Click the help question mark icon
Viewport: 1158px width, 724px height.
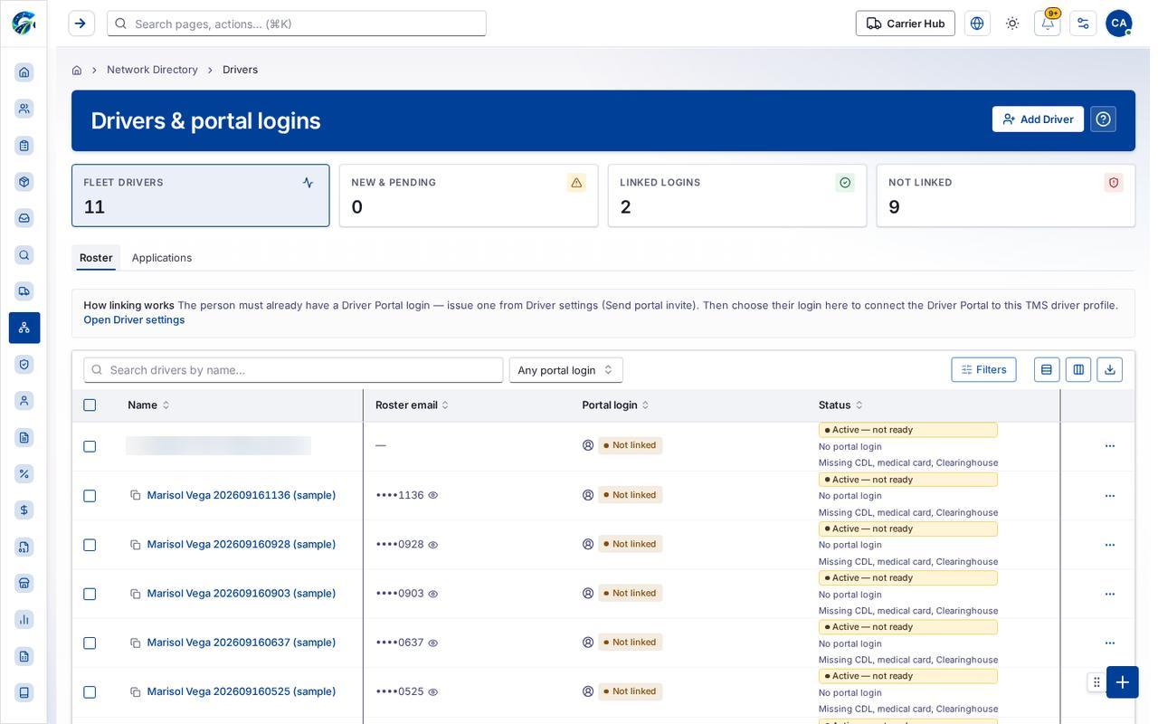point(1103,119)
